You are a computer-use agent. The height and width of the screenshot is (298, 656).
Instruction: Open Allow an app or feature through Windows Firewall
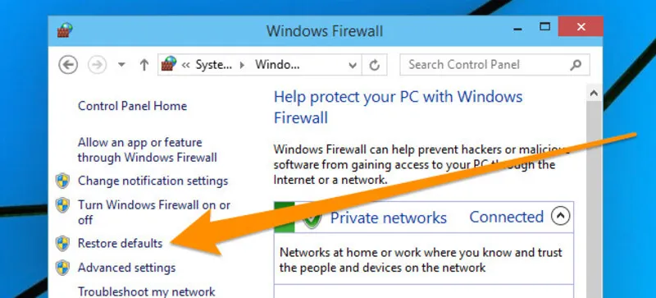click(x=148, y=150)
